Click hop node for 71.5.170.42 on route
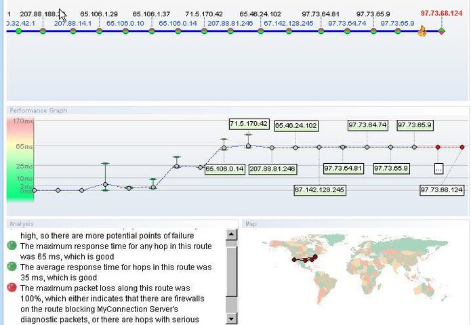471x325 pixels. (204, 31)
